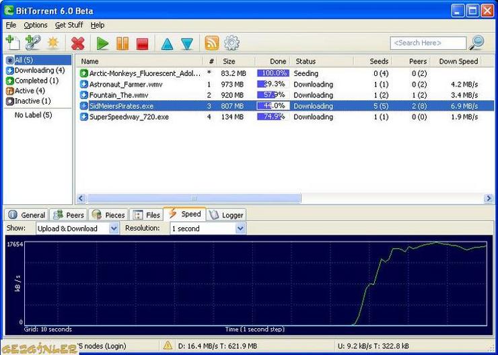Sort by the Seeds column header
Viewport: 498px width, 355px height.
pyautogui.click(x=373, y=61)
